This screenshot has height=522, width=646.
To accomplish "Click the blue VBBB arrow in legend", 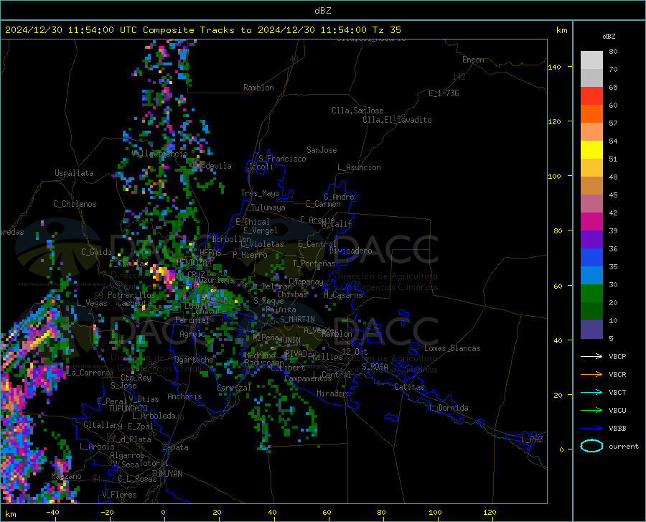I will (x=591, y=428).
